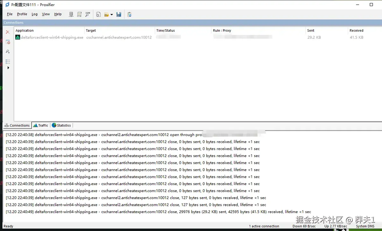Open the Profile menu
382x231 pixels.
click(22, 14)
